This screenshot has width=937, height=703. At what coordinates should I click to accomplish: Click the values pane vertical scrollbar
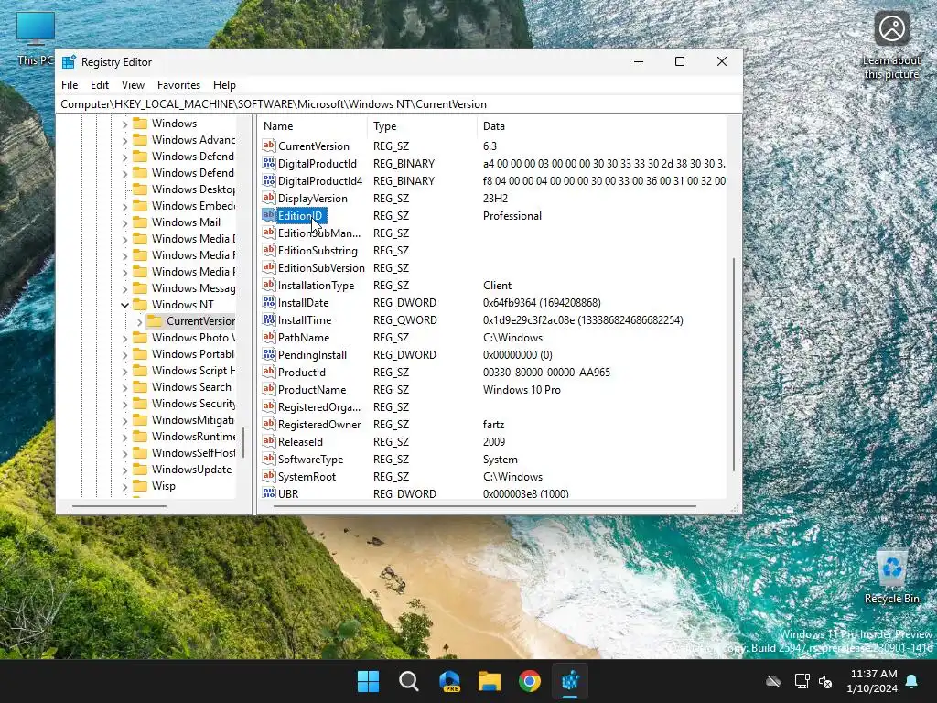coord(733,364)
